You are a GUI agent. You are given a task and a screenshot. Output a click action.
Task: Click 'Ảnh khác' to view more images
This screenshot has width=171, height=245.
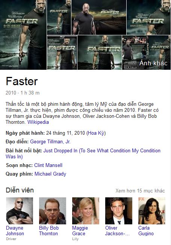point(153,63)
